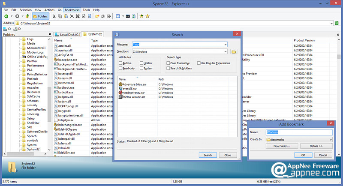Image resolution: width=343 pixels, height=186 pixels.
Task: Click the Copy To toolbar icon
Action: 103,16
